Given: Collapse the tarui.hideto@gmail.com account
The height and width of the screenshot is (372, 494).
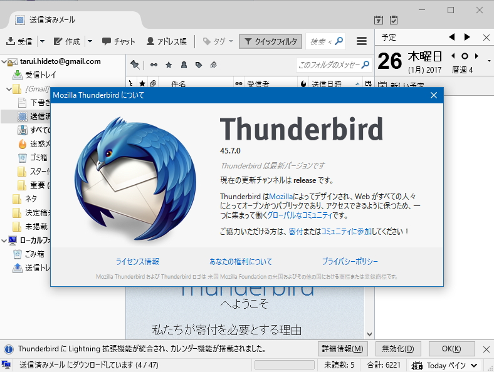Looking at the screenshot, I should pyautogui.click(x=4, y=61).
